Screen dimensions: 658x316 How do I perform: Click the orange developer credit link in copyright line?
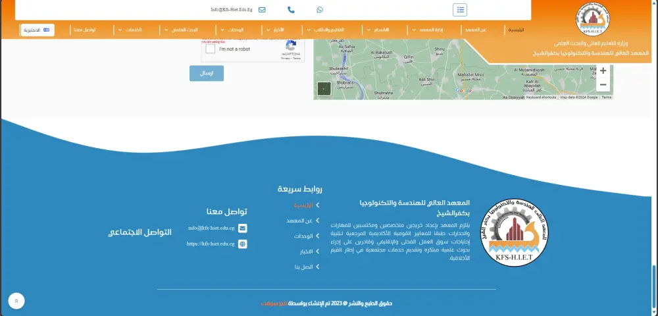tap(274, 303)
